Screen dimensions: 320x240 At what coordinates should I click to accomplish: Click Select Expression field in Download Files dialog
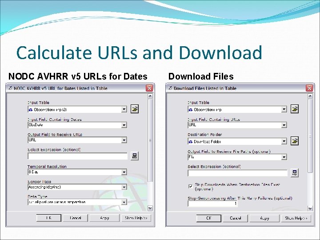point(237,173)
